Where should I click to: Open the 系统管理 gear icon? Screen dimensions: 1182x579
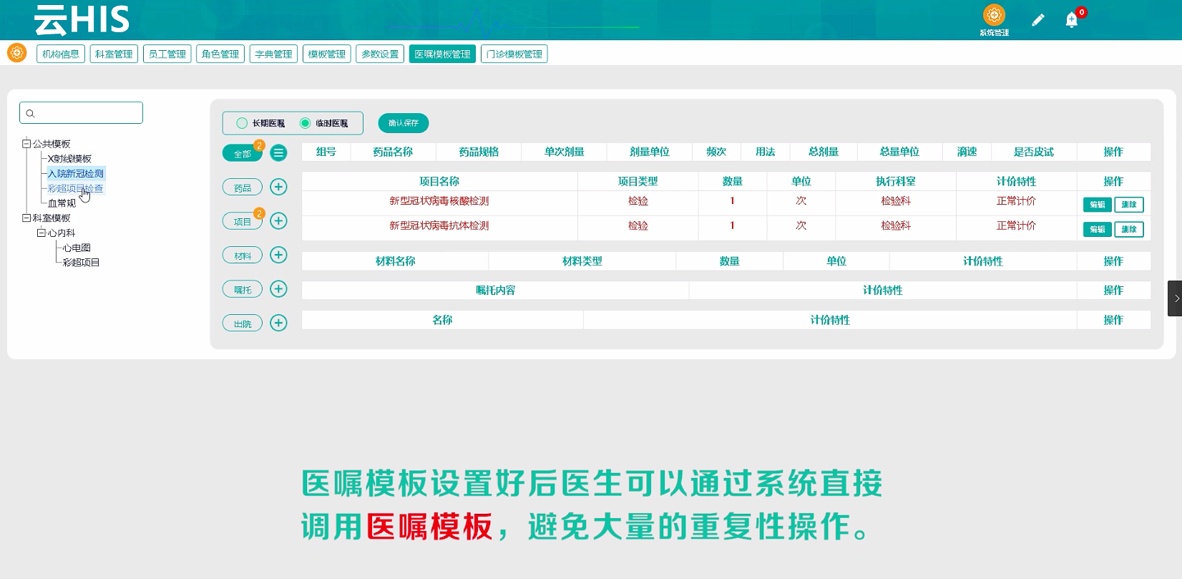click(x=994, y=15)
